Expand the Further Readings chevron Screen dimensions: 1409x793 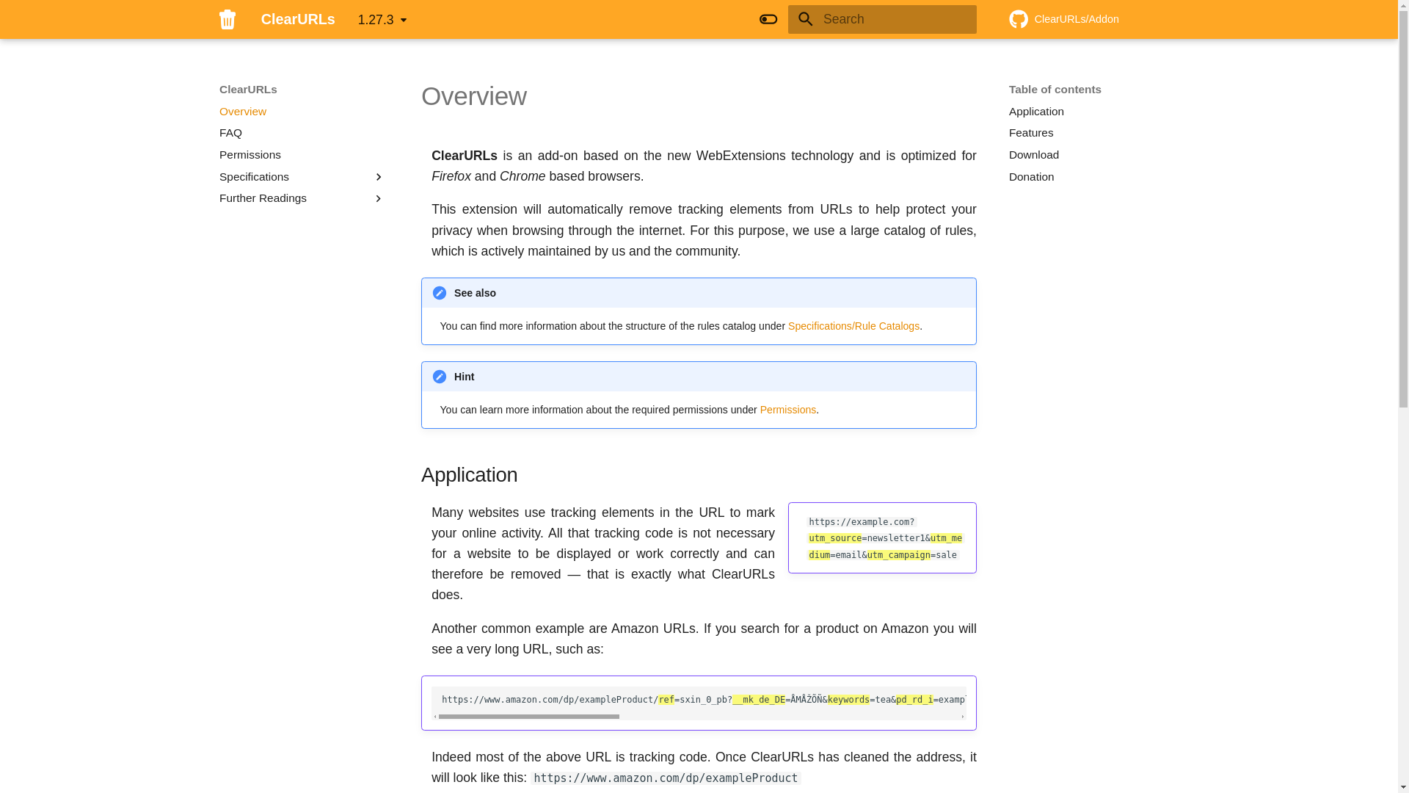click(379, 198)
